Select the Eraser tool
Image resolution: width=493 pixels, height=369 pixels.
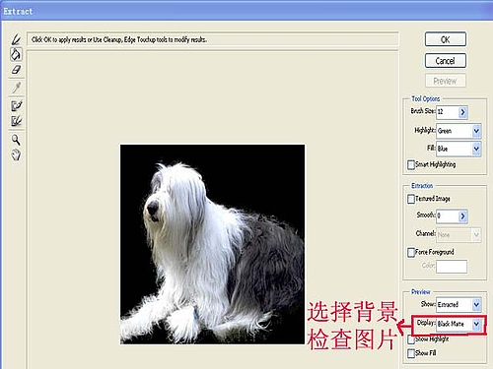pyautogui.click(x=16, y=70)
